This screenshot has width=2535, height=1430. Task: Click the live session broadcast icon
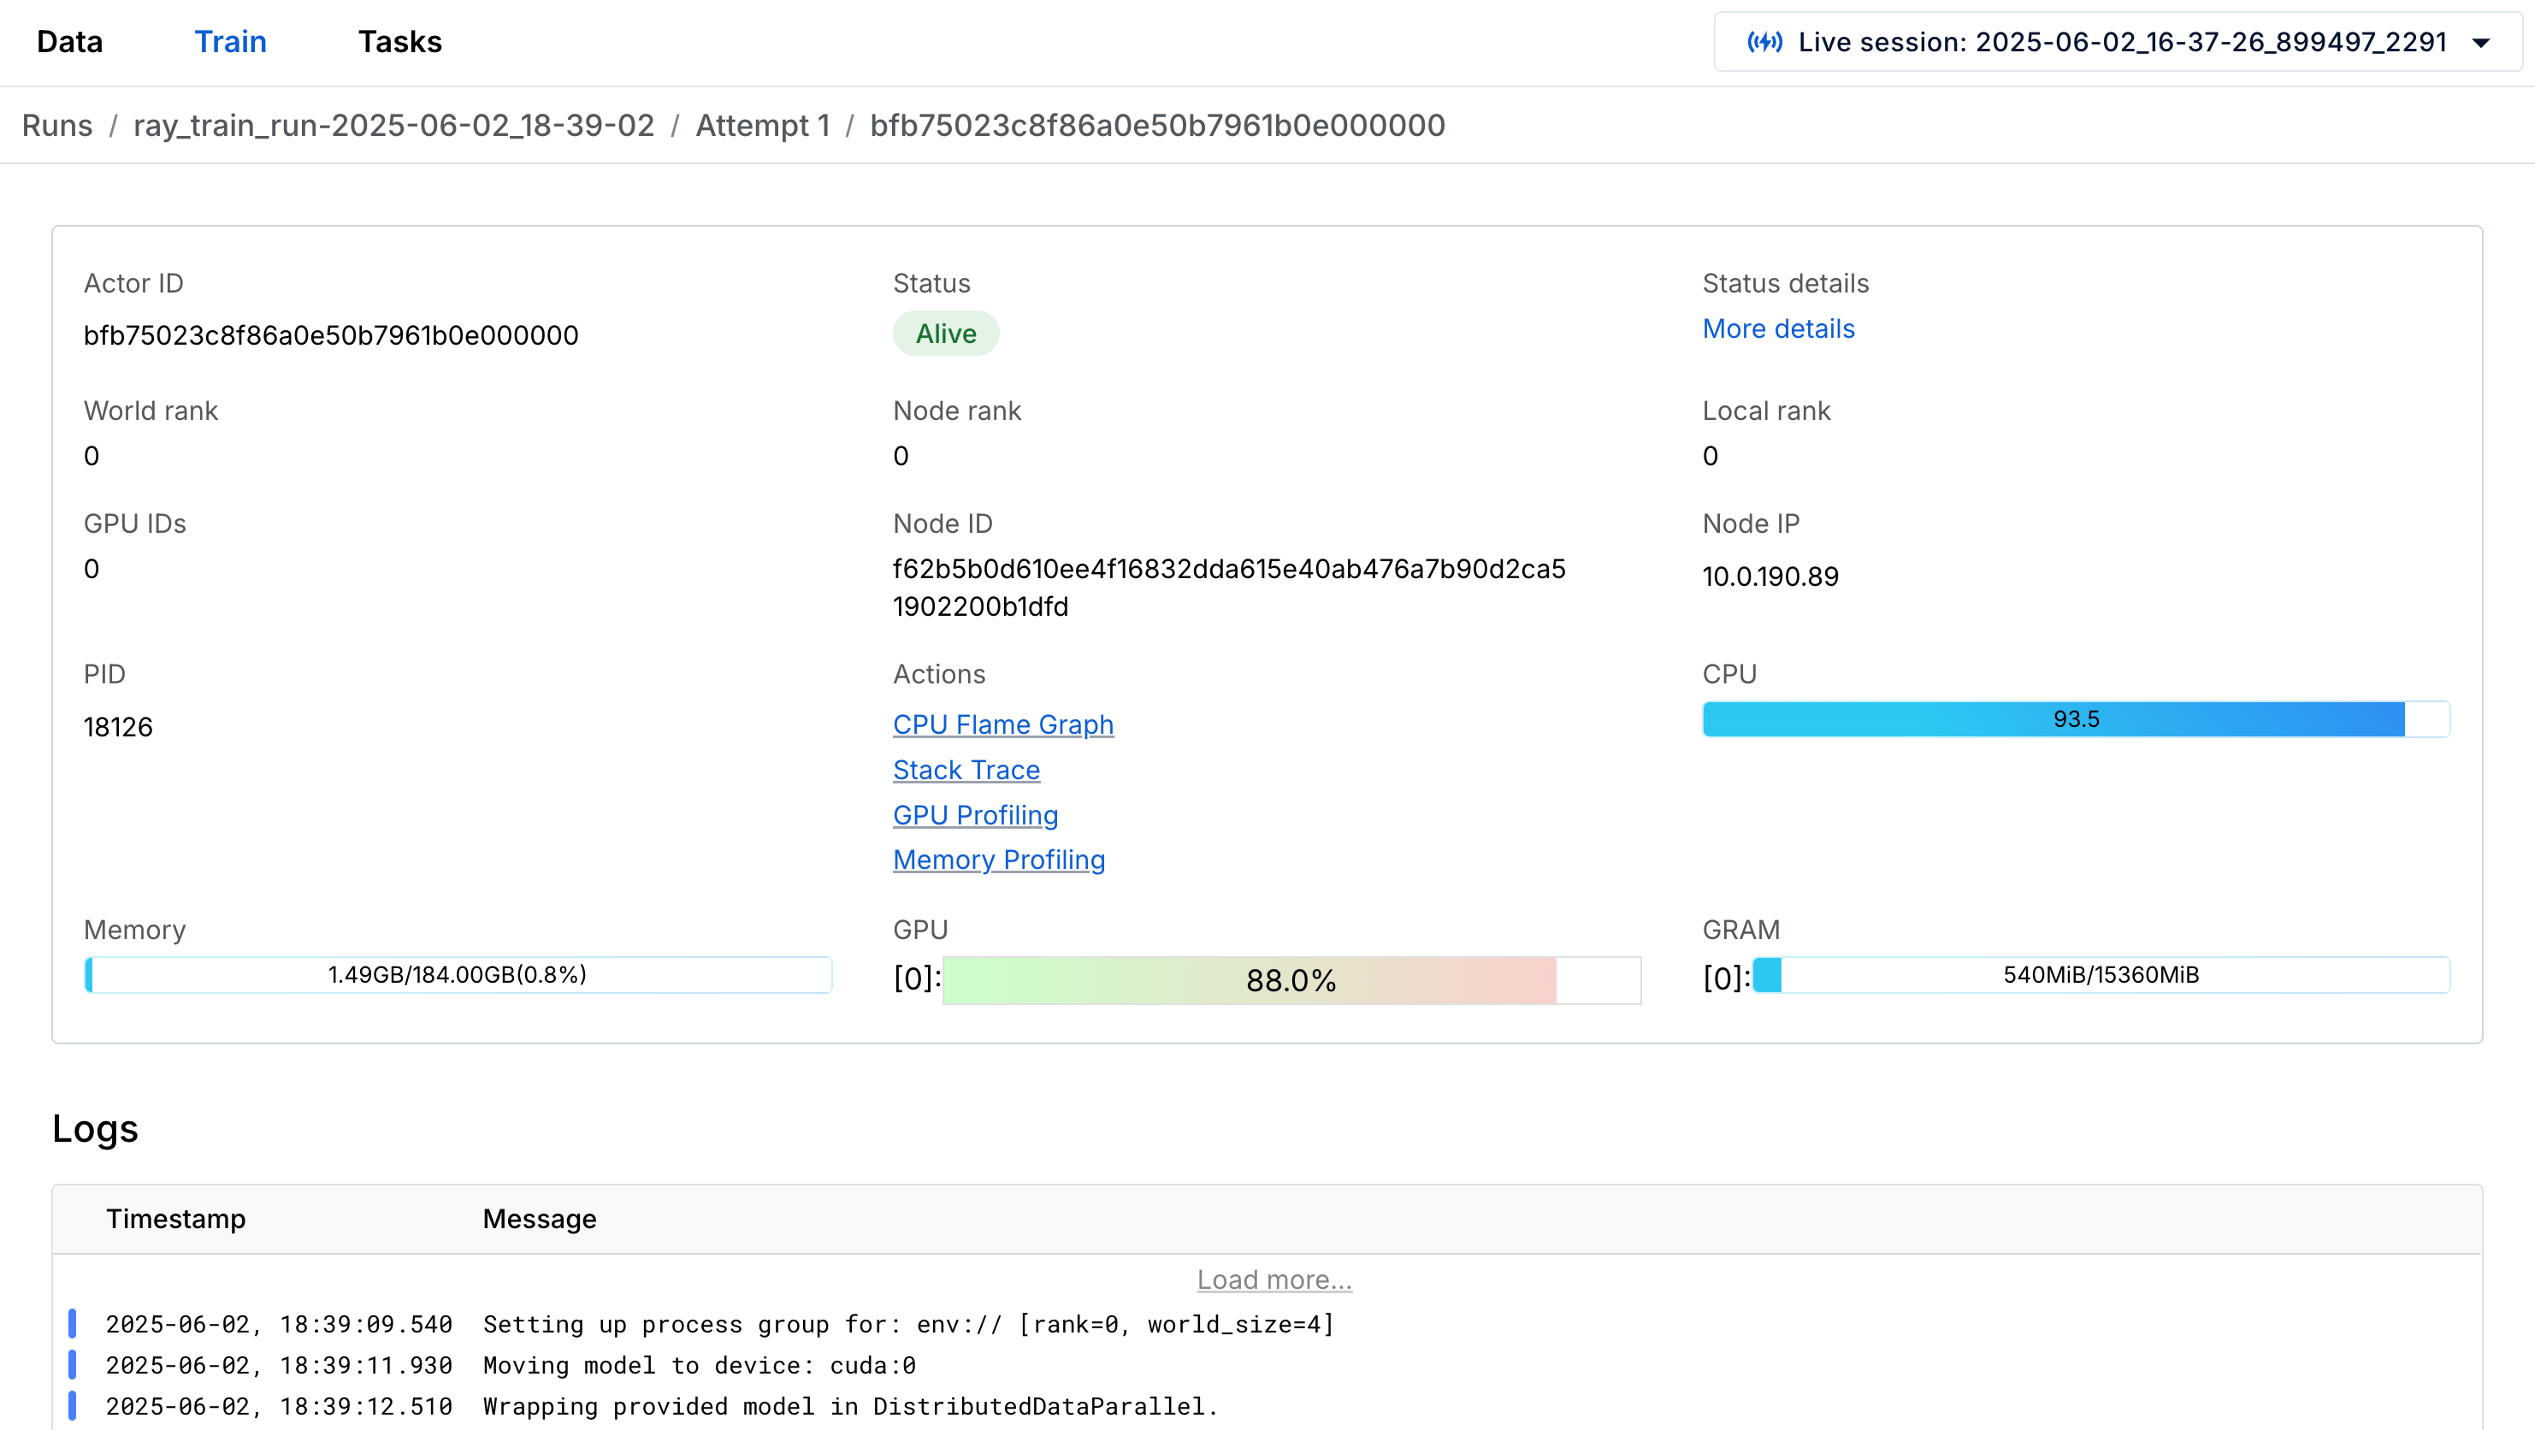1764,42
